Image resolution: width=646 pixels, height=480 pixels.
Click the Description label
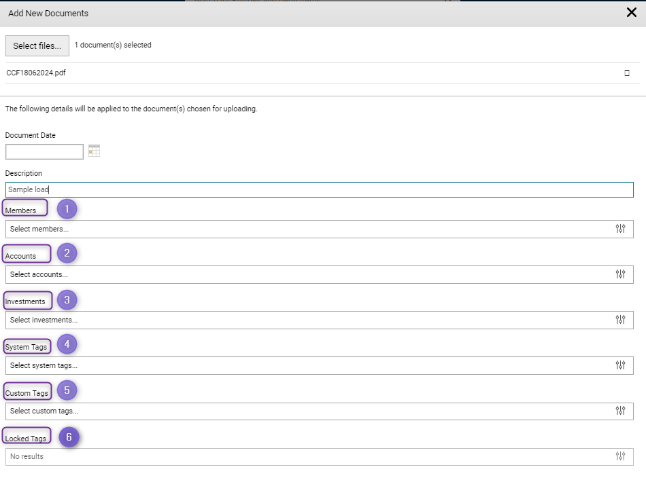[24, 173]
